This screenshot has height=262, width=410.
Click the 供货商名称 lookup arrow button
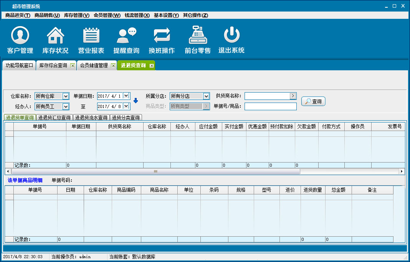tap(293, 96)
